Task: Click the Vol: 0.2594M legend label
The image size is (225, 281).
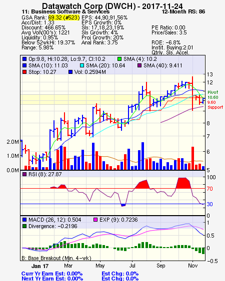Action: click(90, 72)
